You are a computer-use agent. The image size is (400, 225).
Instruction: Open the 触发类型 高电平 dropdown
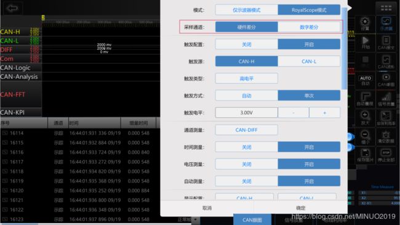coord(246,78)
